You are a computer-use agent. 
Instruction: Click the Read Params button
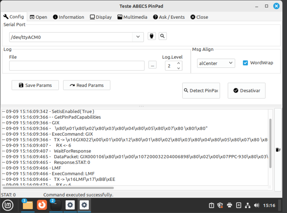(x=87, y=85)
